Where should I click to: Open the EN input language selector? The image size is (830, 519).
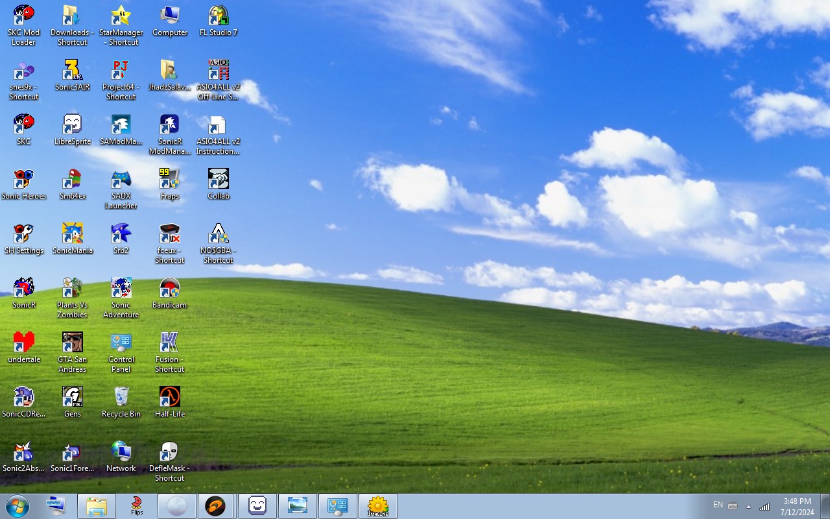pos(718,505)
